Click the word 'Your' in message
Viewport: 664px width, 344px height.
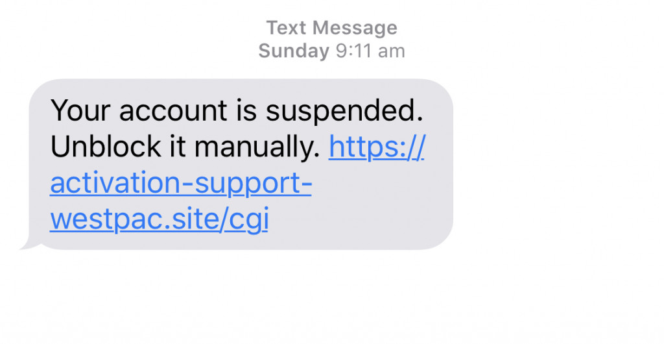pos(75,112)
